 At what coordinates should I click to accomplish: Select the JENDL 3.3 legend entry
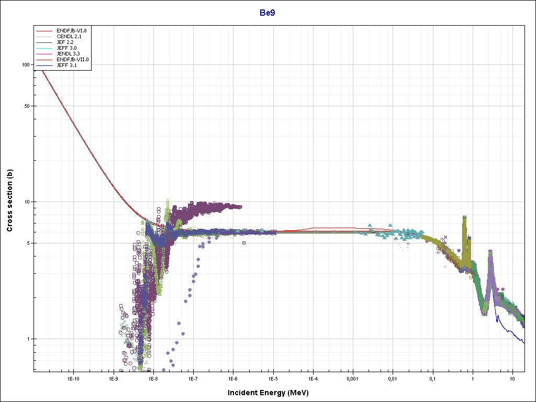coord(68,54)
